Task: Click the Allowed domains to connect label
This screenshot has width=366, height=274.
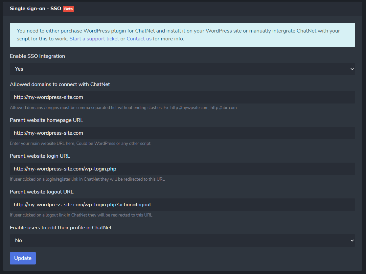Action: coord(60,84)
